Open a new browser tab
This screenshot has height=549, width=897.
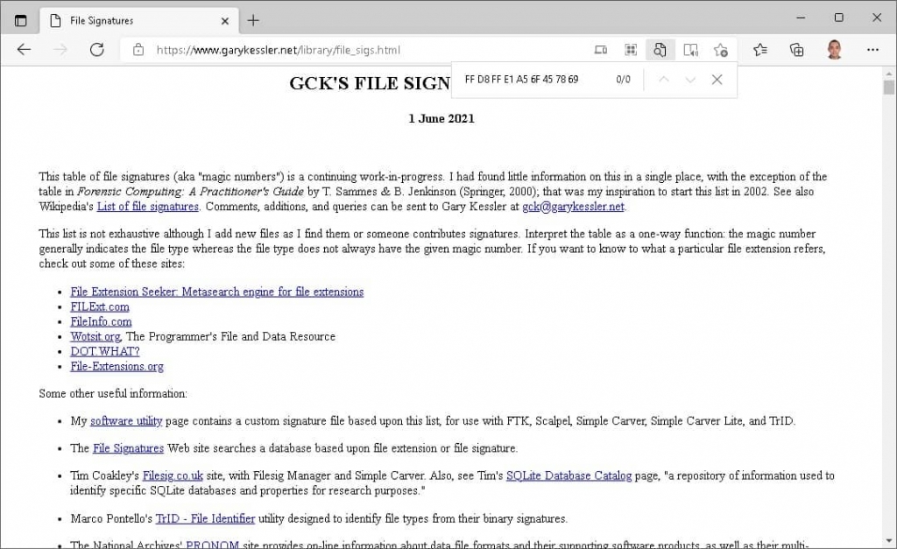click(x=252, y=20)
